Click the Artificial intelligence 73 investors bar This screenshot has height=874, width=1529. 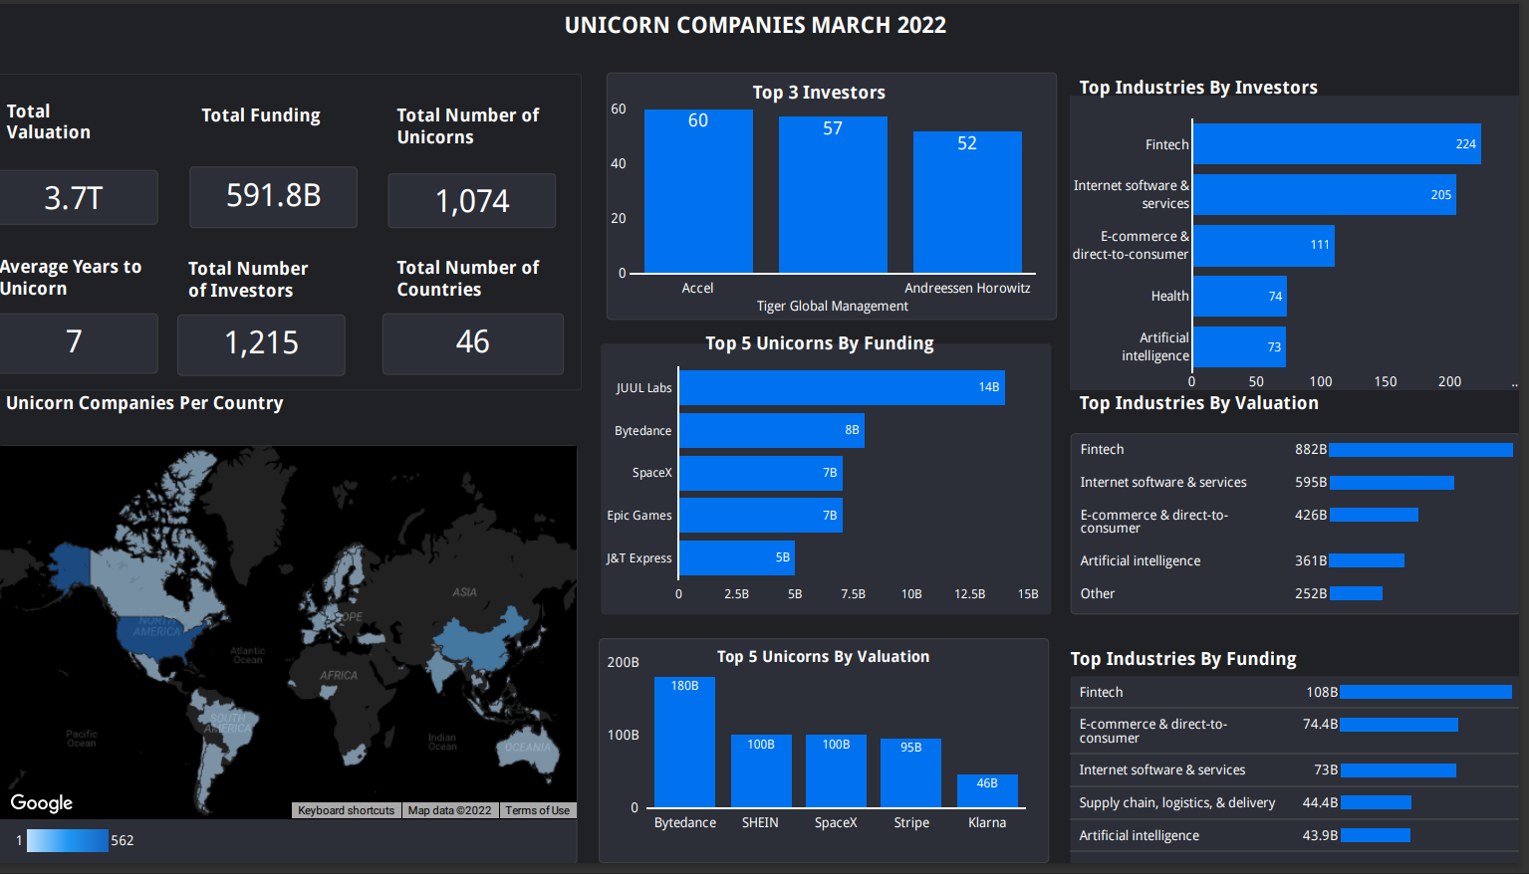coord(1239,347)
